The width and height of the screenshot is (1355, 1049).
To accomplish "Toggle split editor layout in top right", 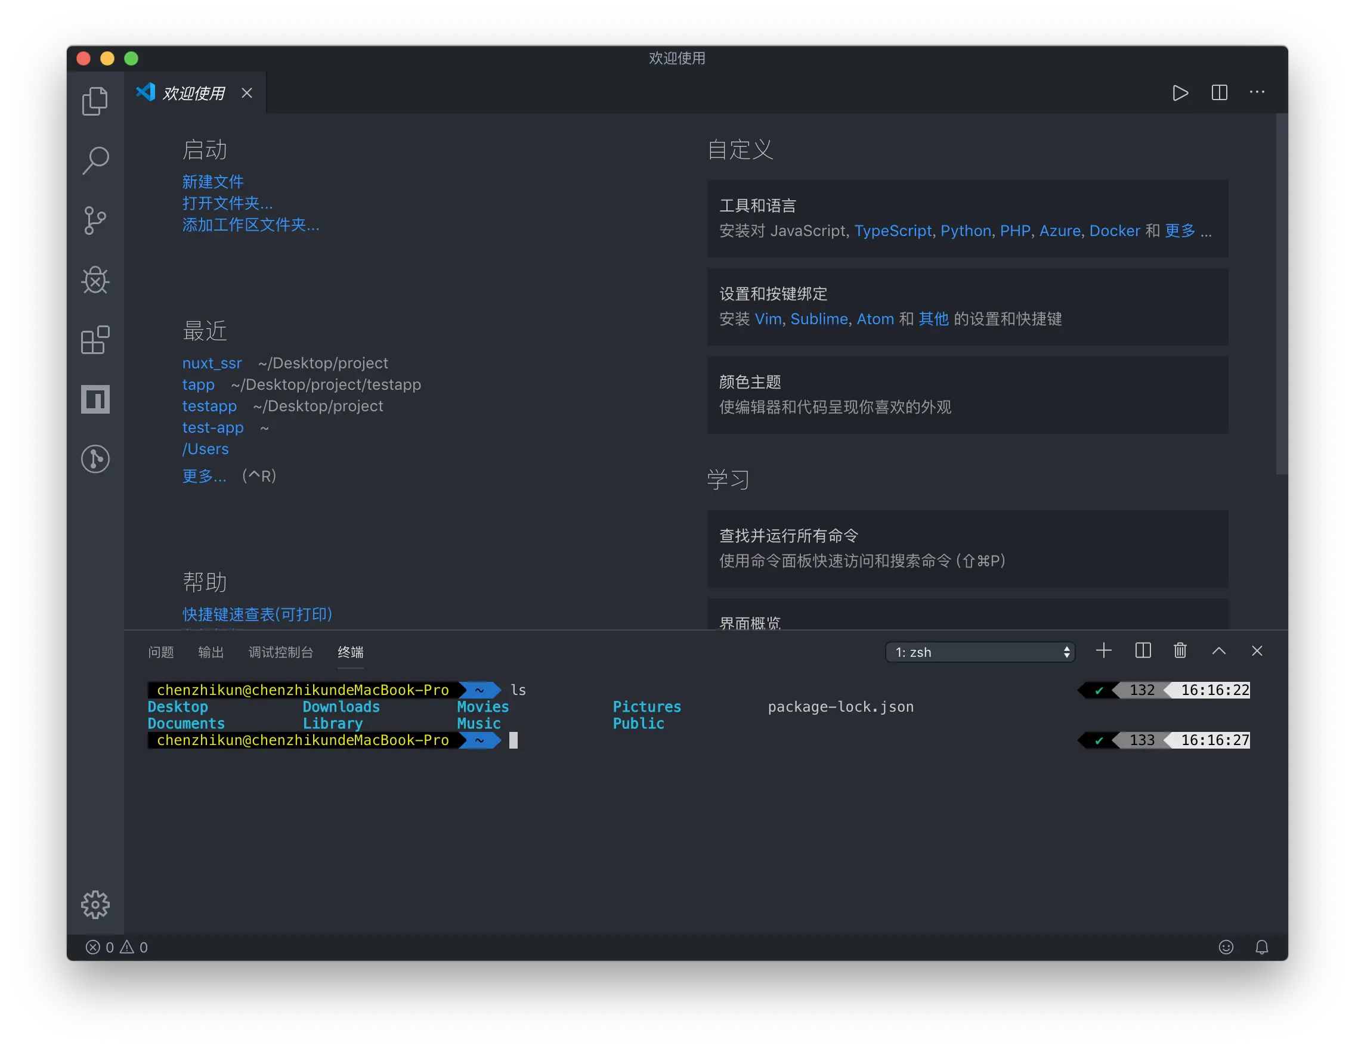I will (x=1219, y=92).
